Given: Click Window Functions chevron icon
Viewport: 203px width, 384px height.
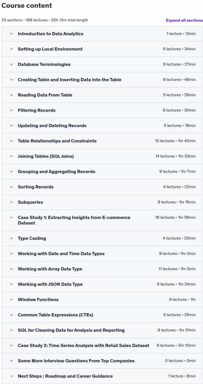Looking at the screenshot, I should pos(12,299).
